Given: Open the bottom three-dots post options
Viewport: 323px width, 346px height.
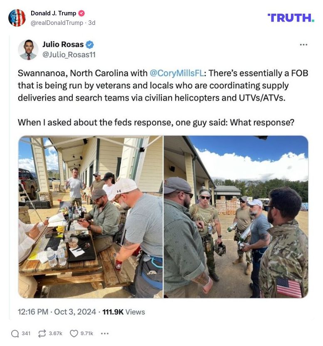Looking at the screenshot, I should pyautogui.click(x=105, y=334).
